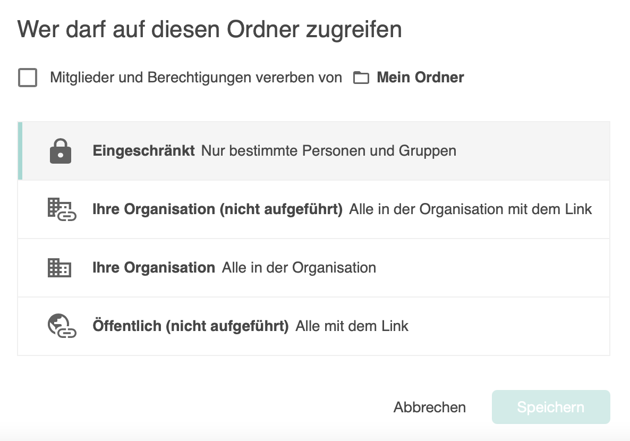Click the lock icon for Eingeschränkt
Screen dimensions: 630x441
point(60,151)
